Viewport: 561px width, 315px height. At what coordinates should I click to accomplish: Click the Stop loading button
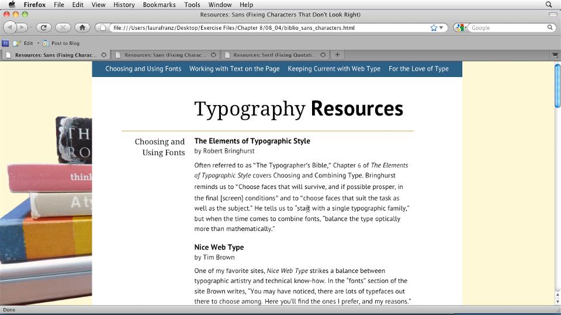(x=63, y=27)
